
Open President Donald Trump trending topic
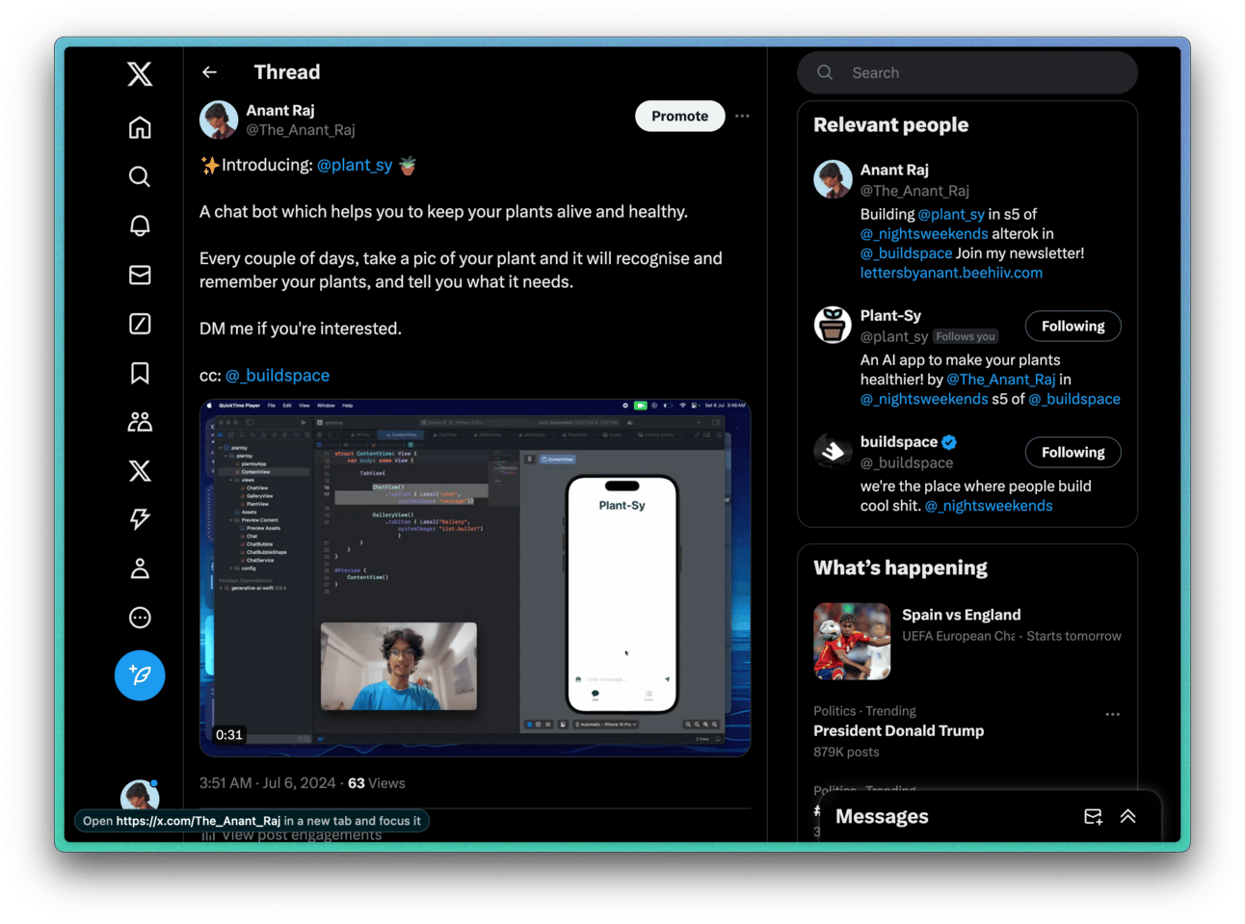tap(898, 731)
